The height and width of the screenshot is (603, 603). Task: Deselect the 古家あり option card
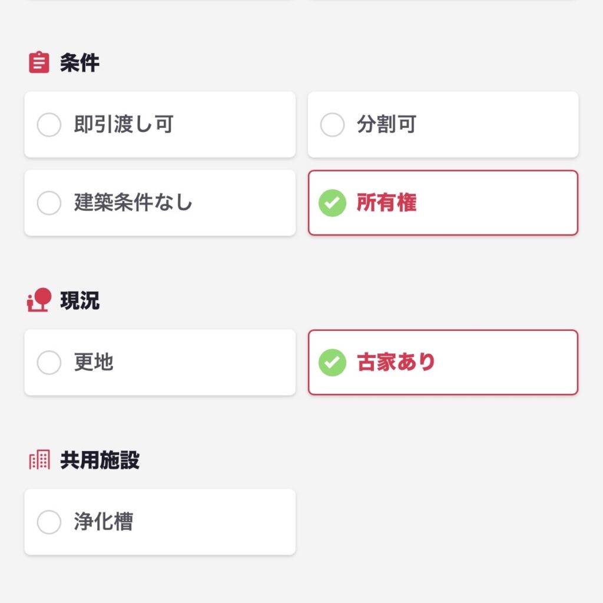tap(443, 362)
